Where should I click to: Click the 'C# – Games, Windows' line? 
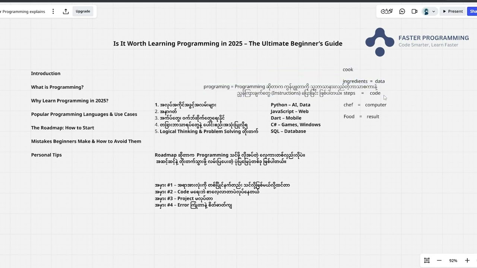[296, 125]
